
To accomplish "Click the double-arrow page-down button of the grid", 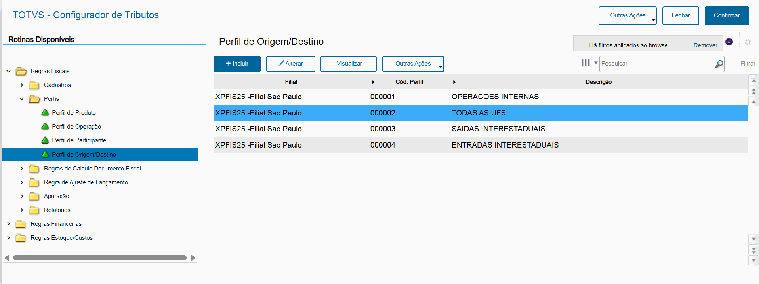I will coord(753,250).
